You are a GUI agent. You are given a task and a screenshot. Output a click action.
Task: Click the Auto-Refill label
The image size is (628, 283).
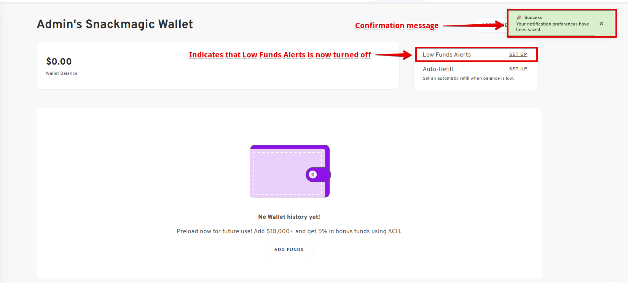[x=438, y=69]
